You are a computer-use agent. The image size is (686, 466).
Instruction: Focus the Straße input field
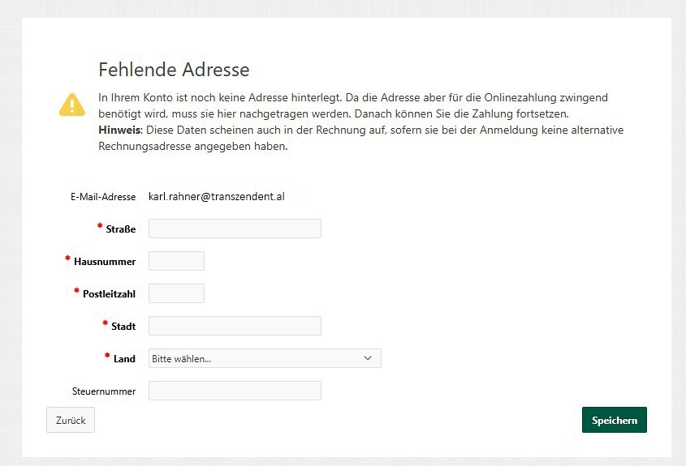tap(235, 229)
